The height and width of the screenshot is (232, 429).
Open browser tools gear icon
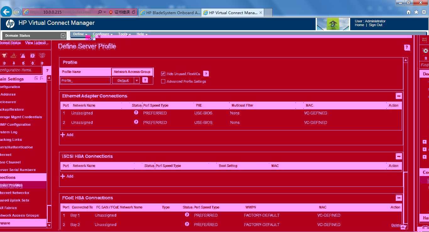424,12
